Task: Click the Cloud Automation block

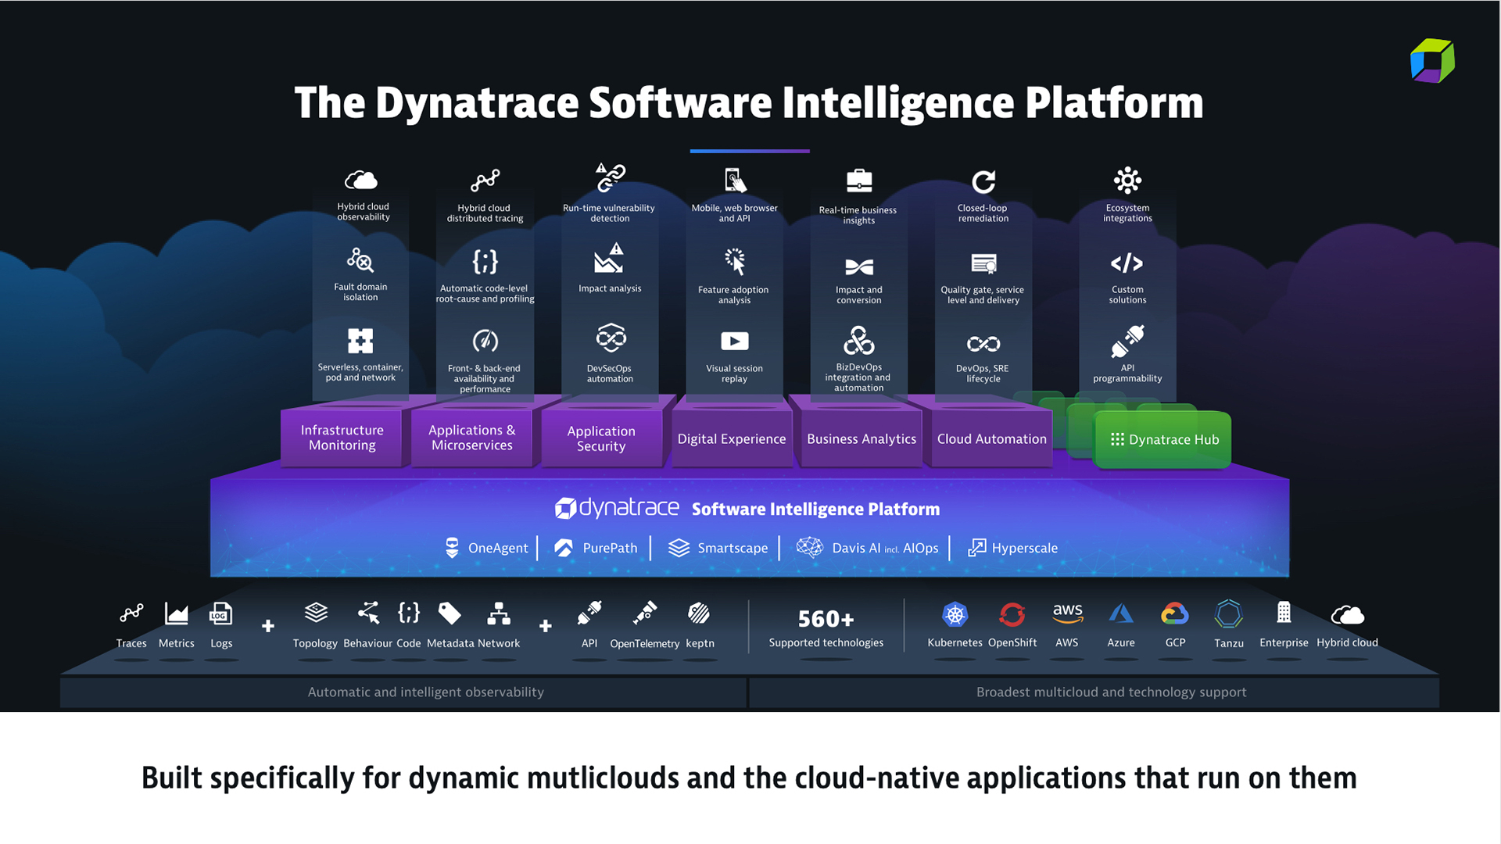Action: (x=991, y=439)
